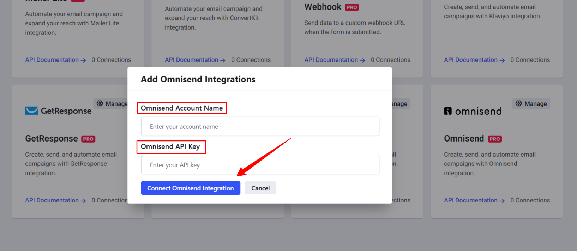Open ConvertKit API Documentation link
This screenshot has width=577, height=251.
pos(195,60)
